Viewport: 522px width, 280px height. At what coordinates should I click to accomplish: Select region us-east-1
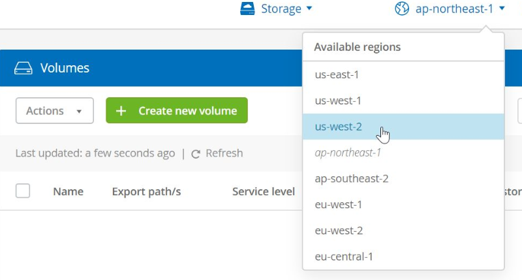pyautogui.click(x=403, y=74)
